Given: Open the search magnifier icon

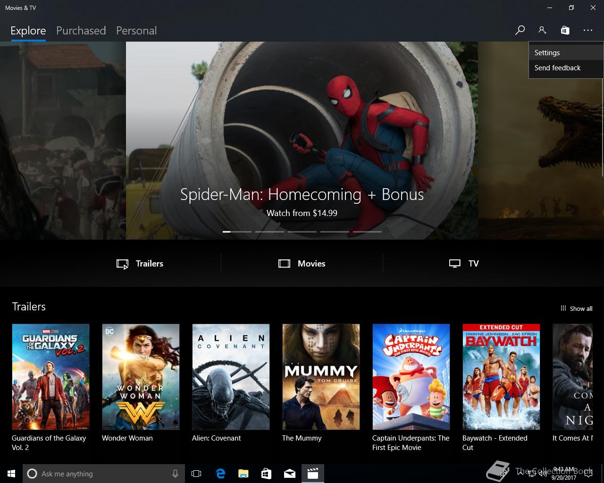Looking at the screenshot, I should coord(520,30).
